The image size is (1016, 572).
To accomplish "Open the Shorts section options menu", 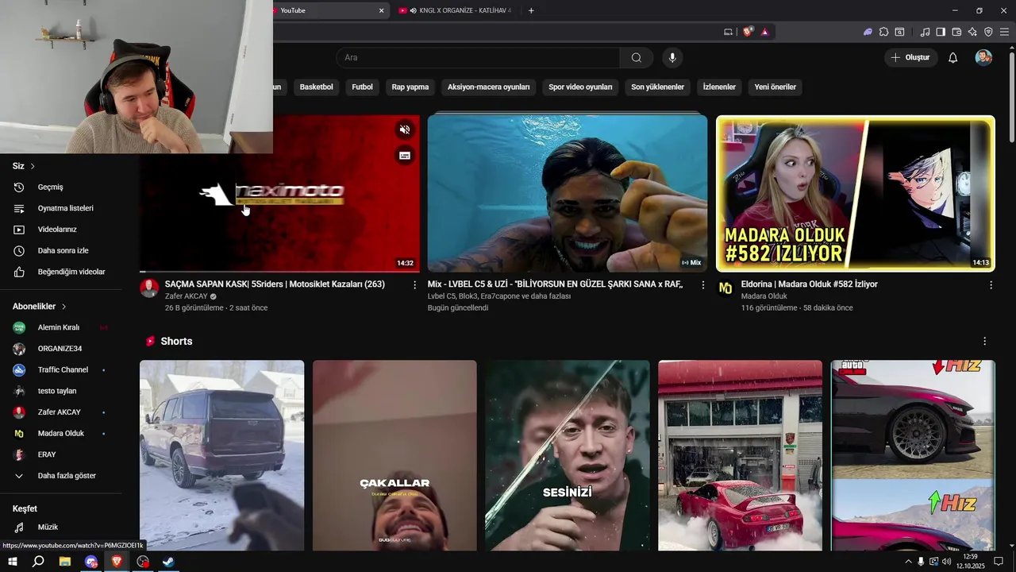I will click(984, 341).
